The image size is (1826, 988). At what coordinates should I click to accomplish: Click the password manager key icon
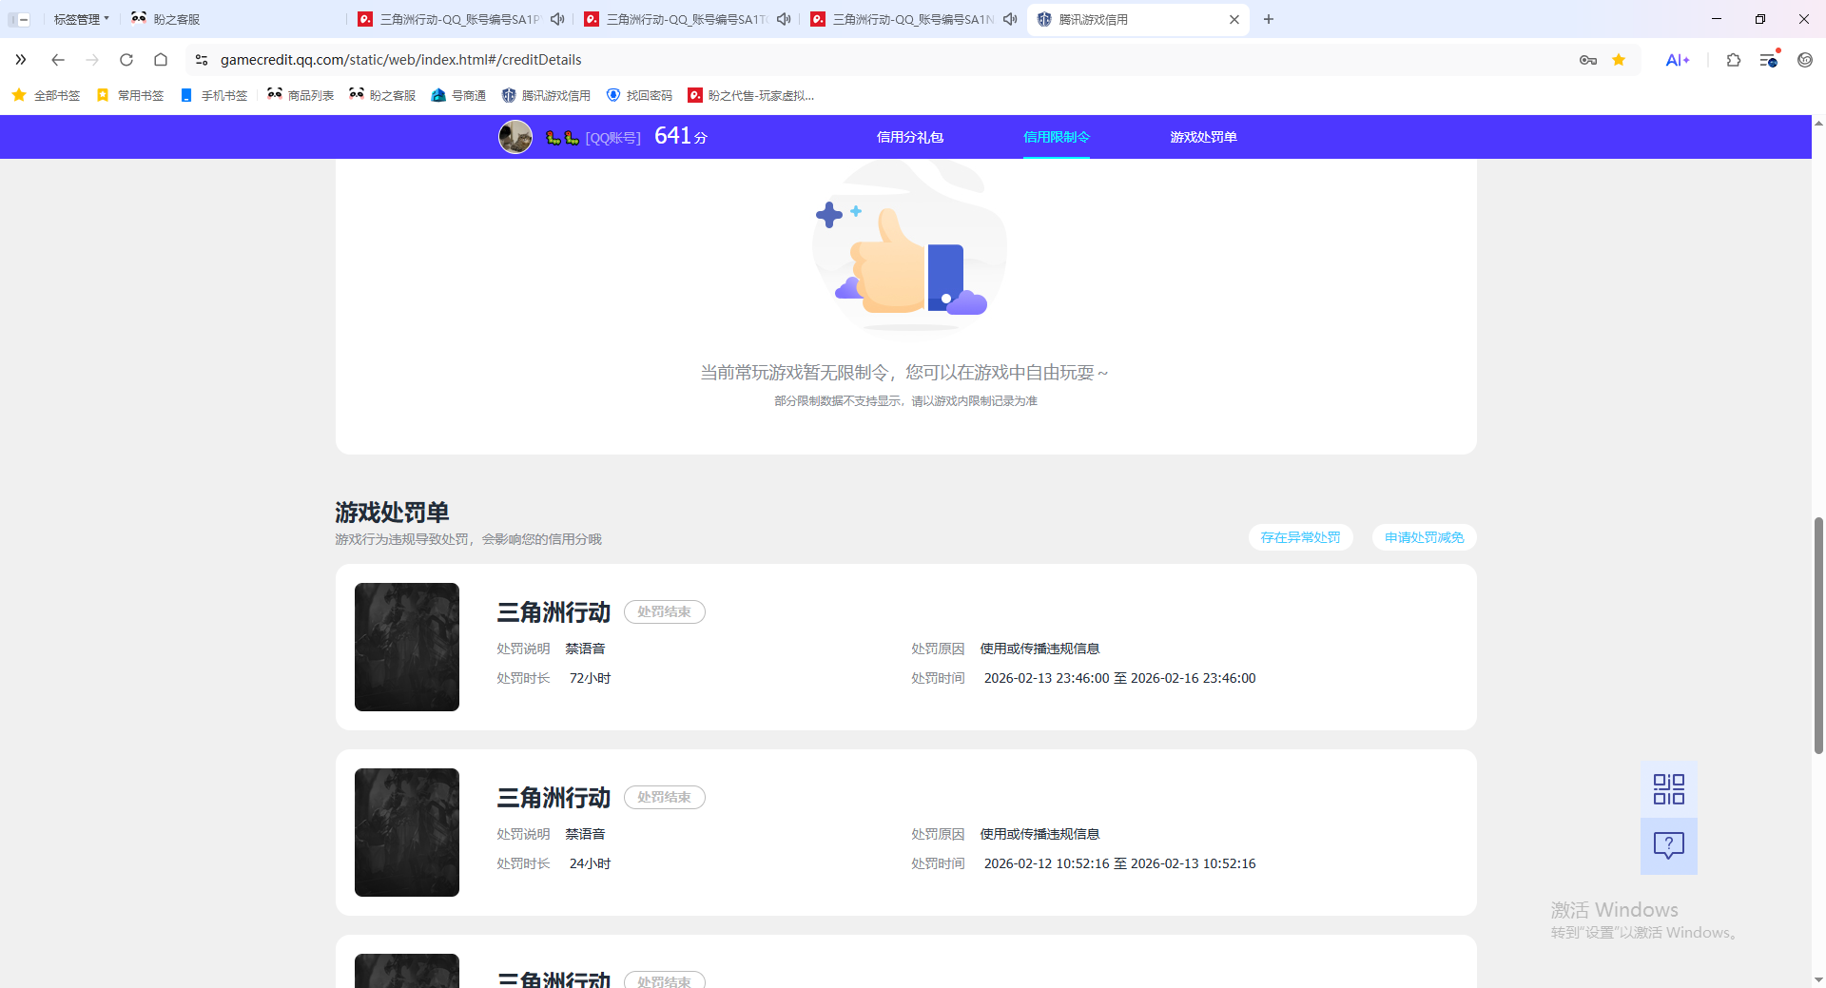[1588, 59]
